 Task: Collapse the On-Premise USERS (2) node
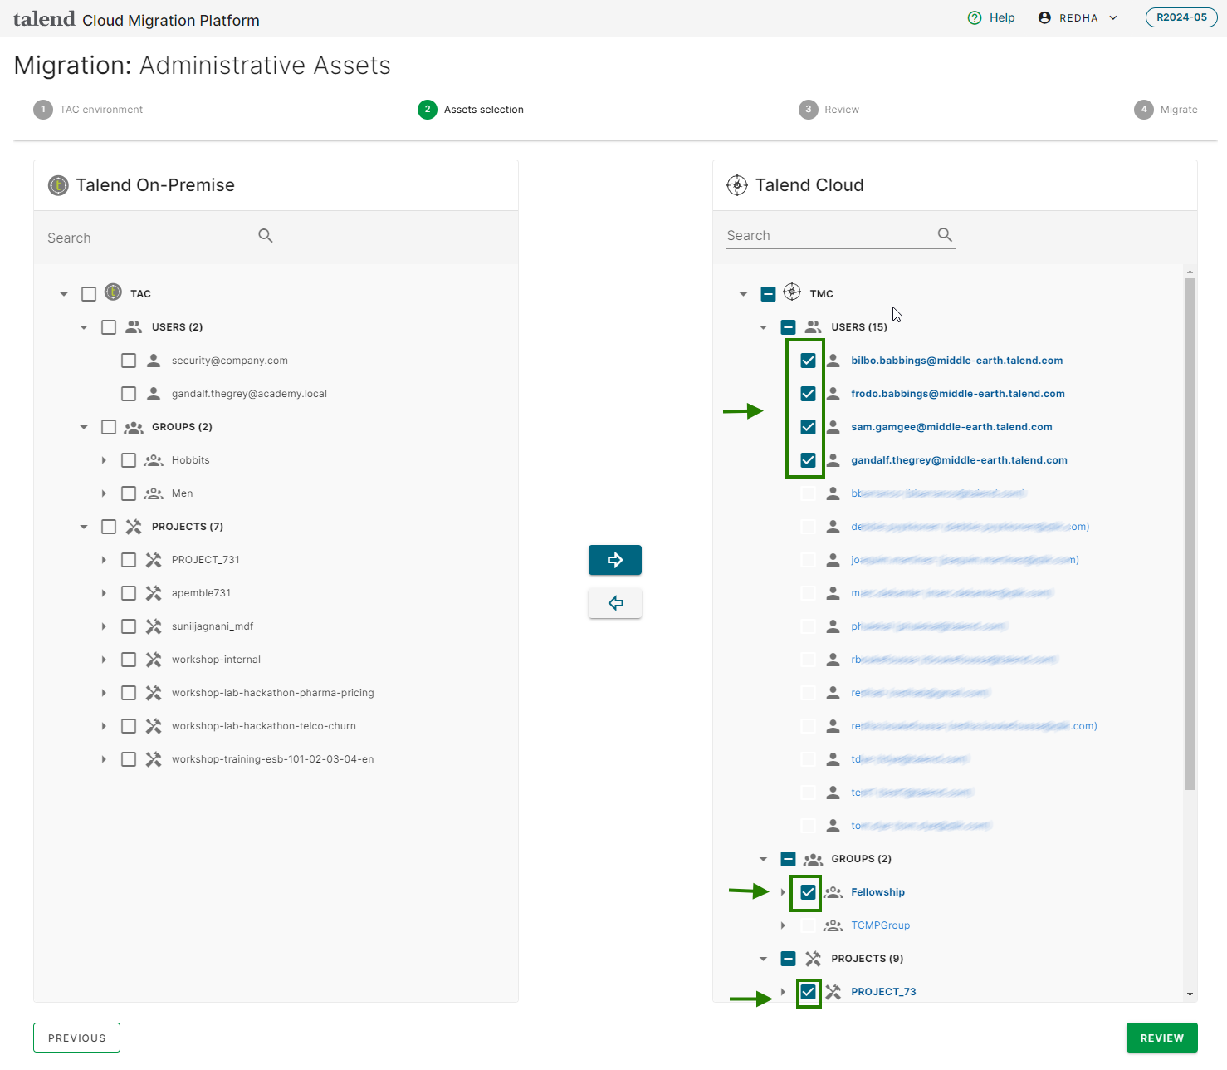pyautogui.click(x=84, y=327)
